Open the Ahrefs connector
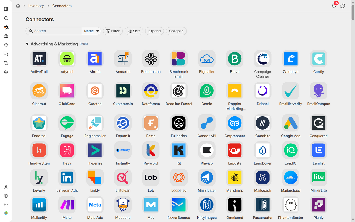 tap(95, 59)
